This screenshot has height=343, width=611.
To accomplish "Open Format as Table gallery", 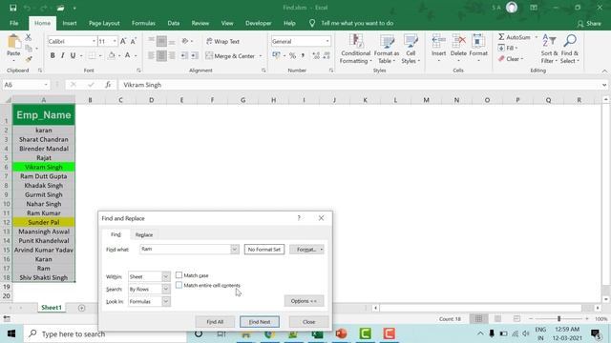I will pos(387,49).
